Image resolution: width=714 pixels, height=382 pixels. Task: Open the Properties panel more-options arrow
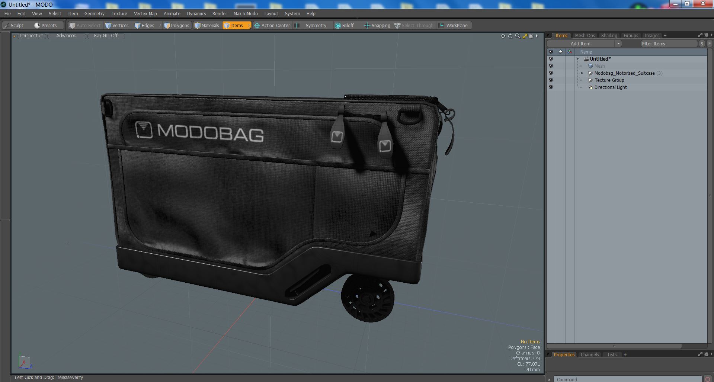[x=711, y=354]
